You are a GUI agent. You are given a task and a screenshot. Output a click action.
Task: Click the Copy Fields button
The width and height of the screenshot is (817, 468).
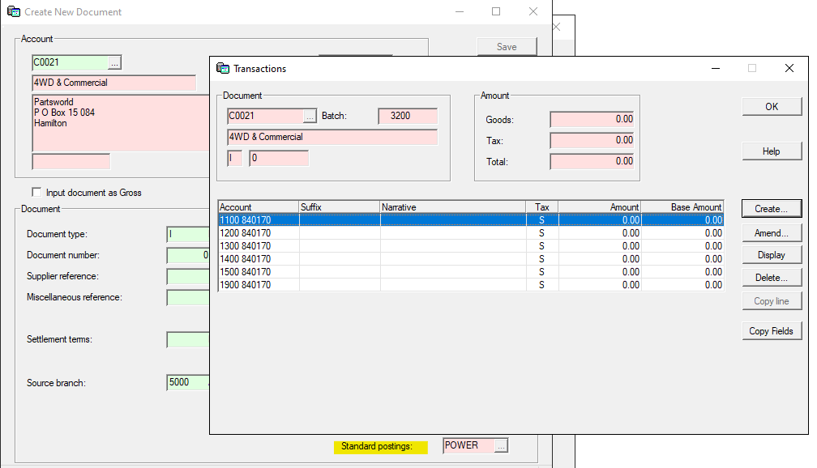pos(771,331)
